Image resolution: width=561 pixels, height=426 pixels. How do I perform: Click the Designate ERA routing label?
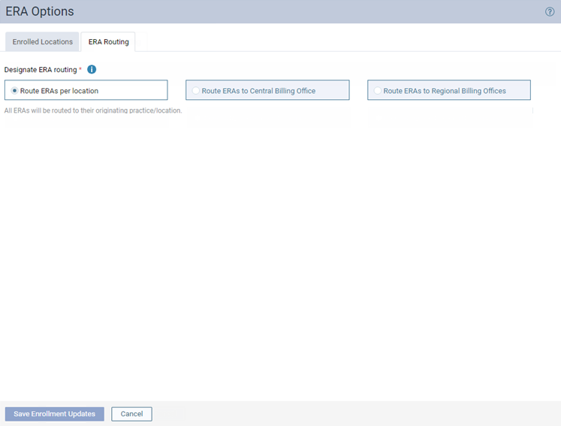pyautogui.click(x=41, y=70)
